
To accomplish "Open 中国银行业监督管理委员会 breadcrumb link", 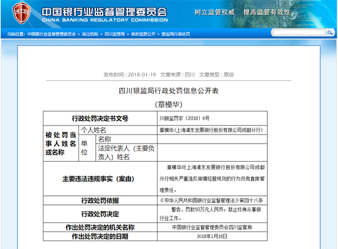I will pos(51,34).
